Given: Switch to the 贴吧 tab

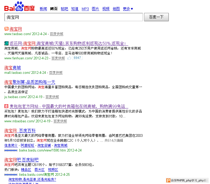Looking at the screenshot, I should click(64, 9).
